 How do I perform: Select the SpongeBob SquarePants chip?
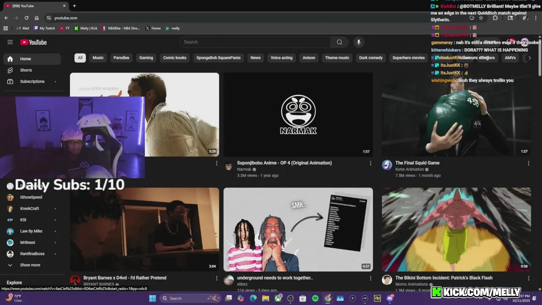(218, 58)
